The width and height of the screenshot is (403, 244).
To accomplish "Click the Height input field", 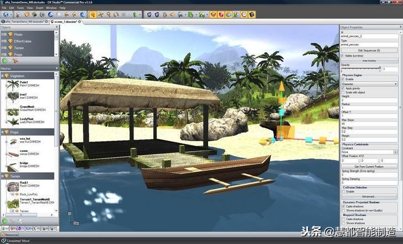I will pyautogui.click(x=369, y=100).
